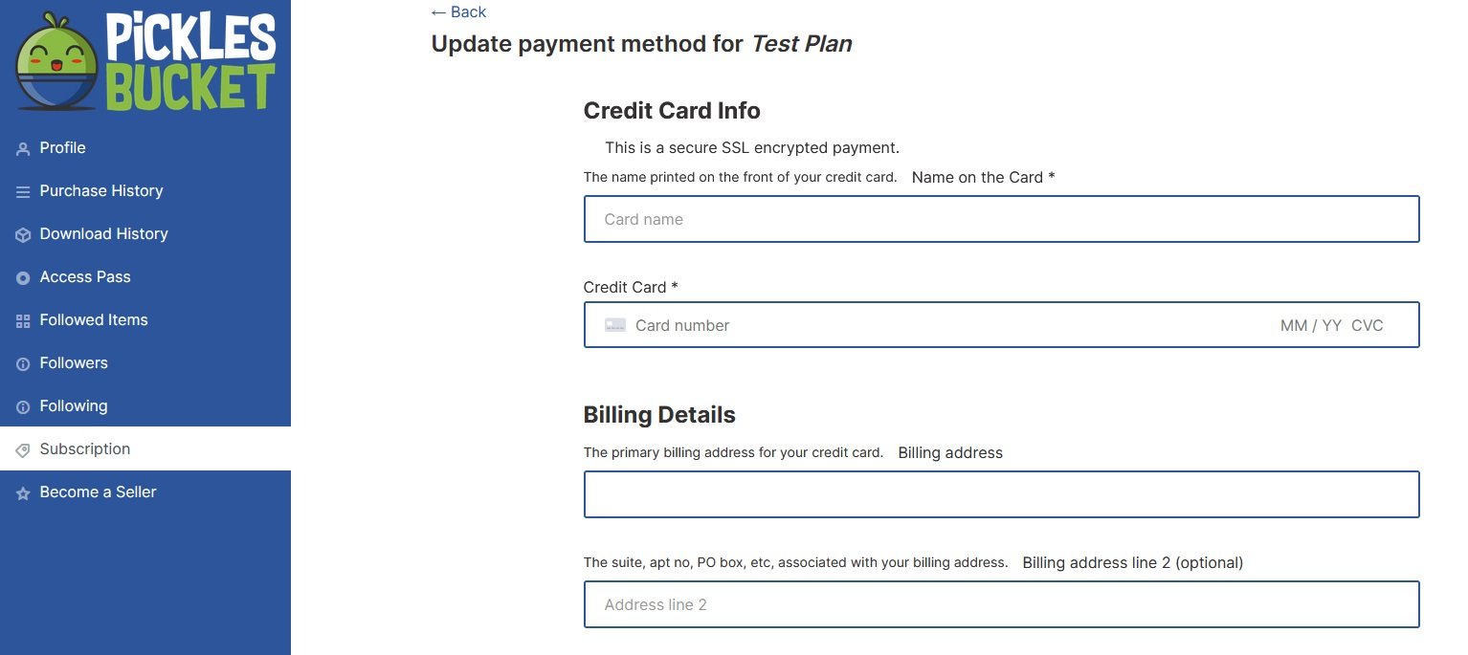Focus the Billing address input field

(x=1001, y=494)
